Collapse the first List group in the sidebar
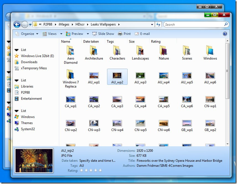The height and width of the screenshot is (184, 237). (x=17, y=50)
